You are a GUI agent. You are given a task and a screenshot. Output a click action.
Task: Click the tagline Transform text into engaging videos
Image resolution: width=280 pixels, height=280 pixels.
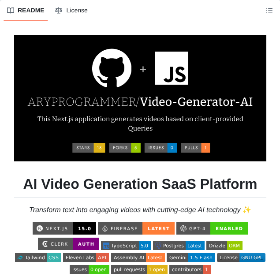click(135, 210)
